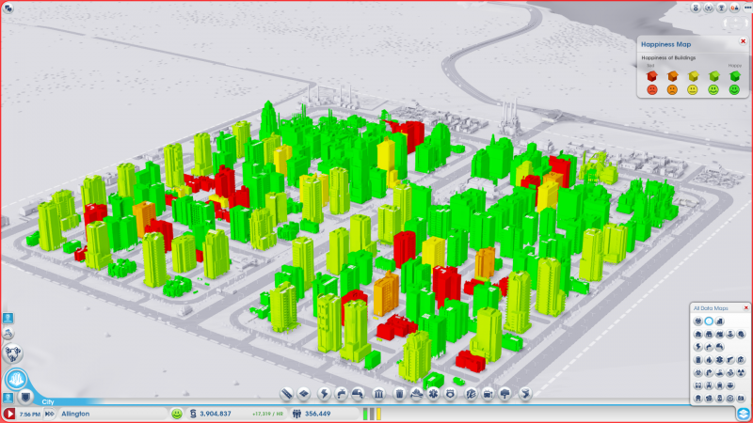Open the options menu at top-left corner
The width and height of the screenshot is (753, 423).
point(8,8)
